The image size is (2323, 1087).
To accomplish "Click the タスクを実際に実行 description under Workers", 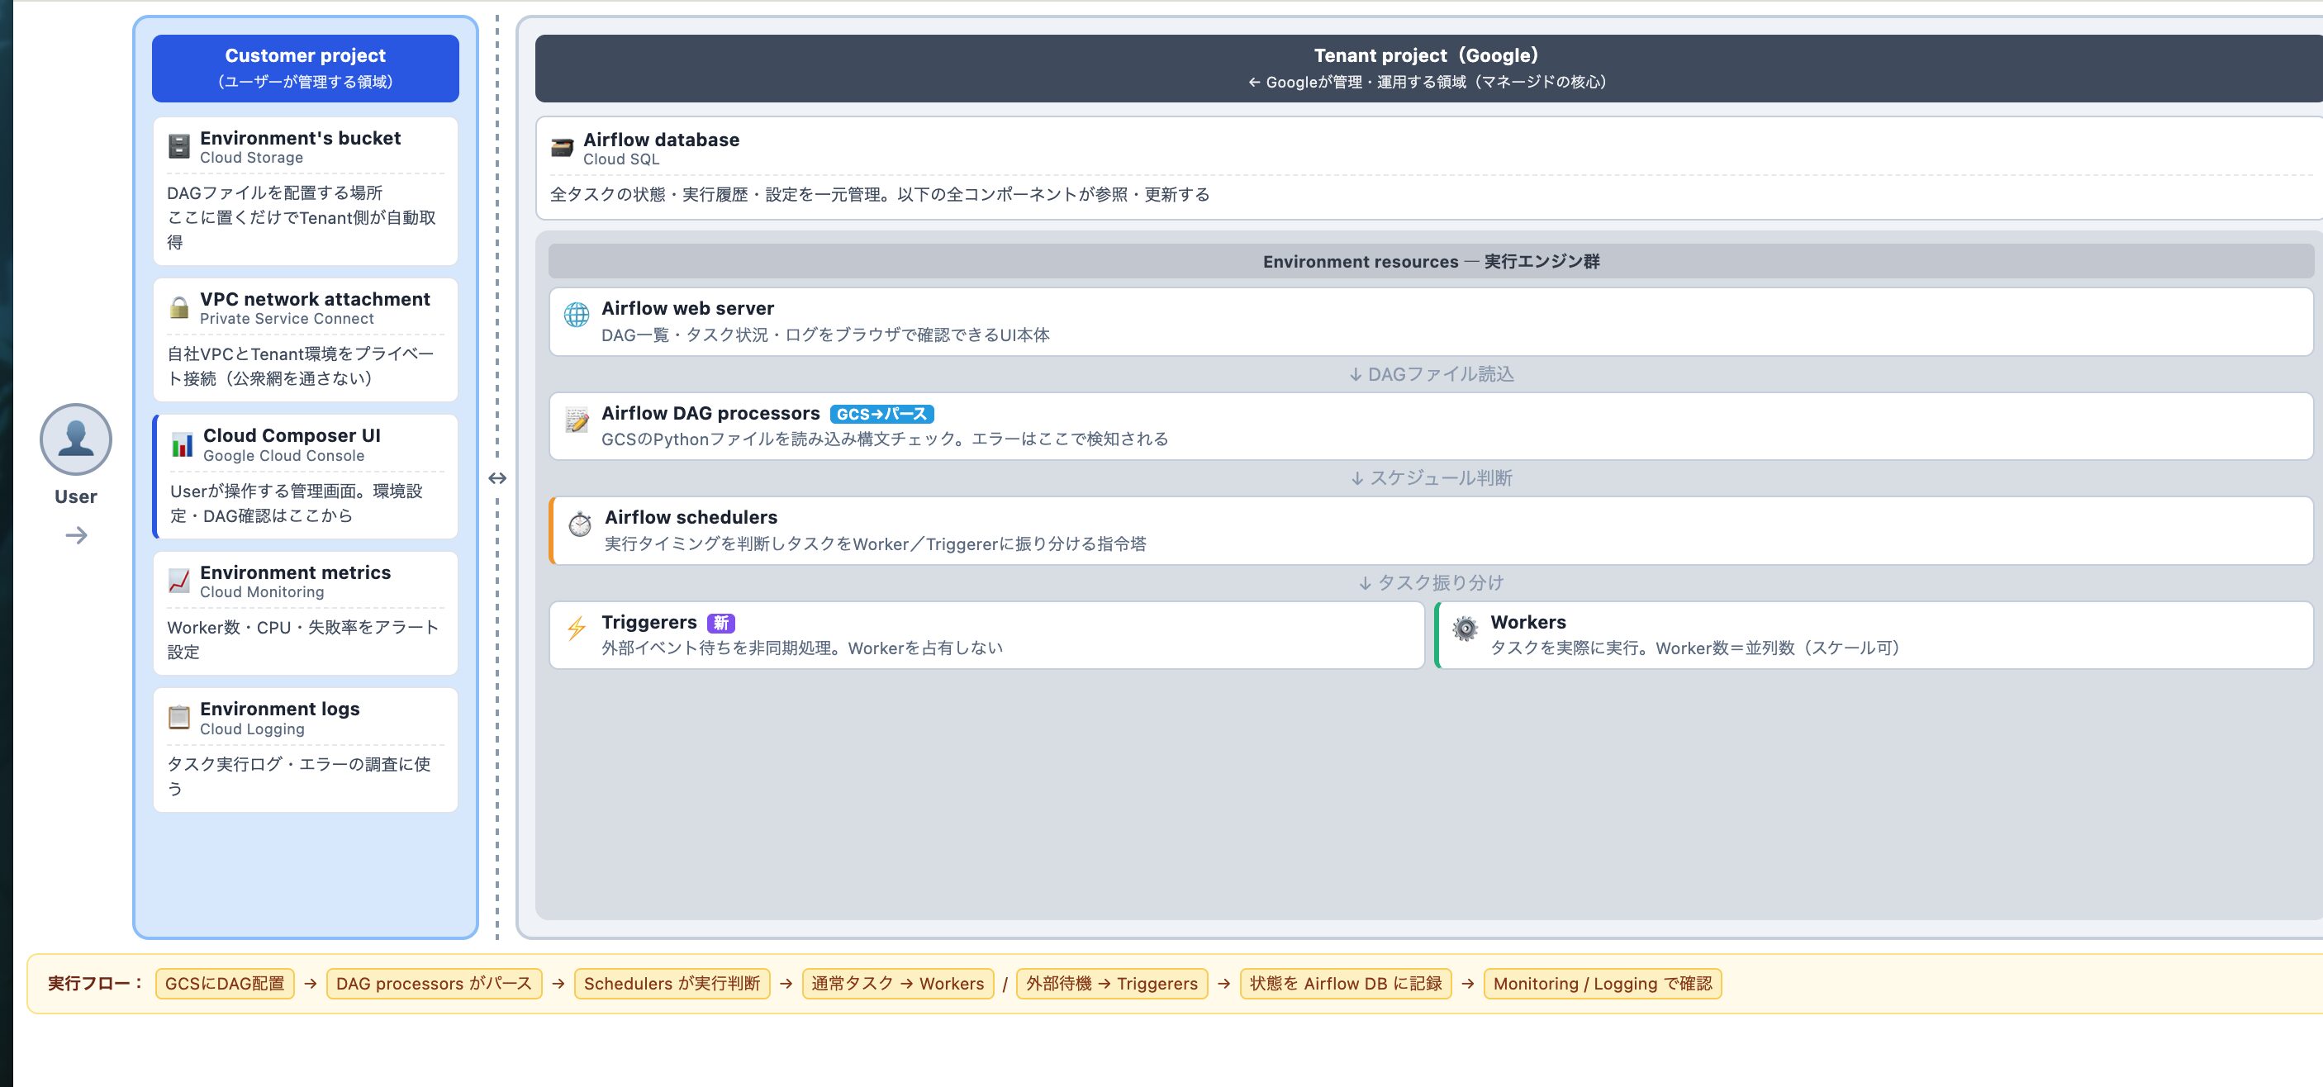I will point(1698,648).
